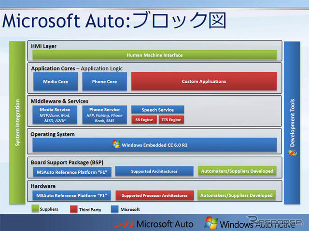This screenshot has width=309, height=231.
Task: Click the slide title Microsoft Auto:ブロック図
Action: coord(114,20)
